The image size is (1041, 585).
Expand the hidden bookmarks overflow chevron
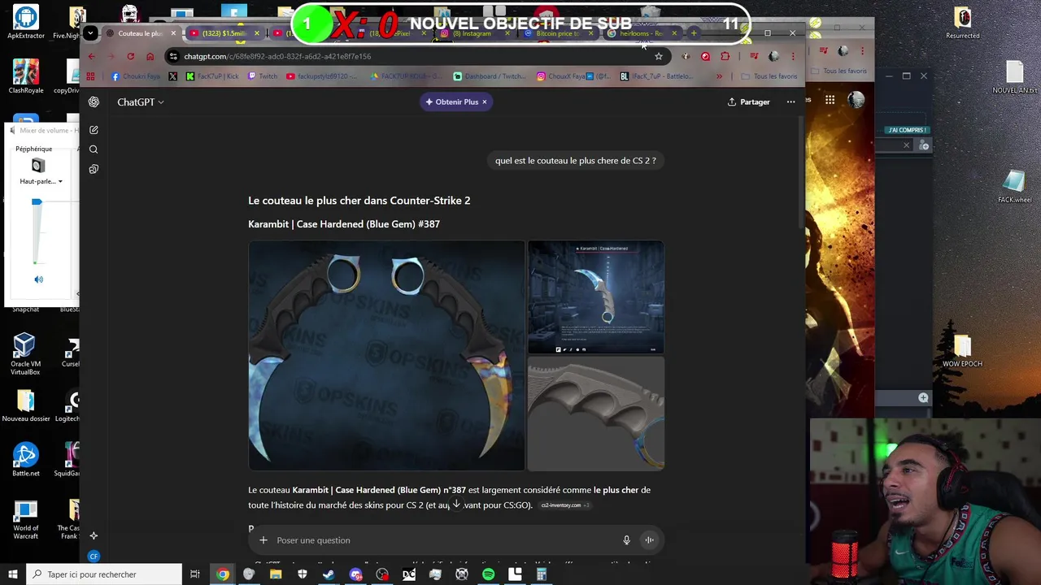(719, 76)
